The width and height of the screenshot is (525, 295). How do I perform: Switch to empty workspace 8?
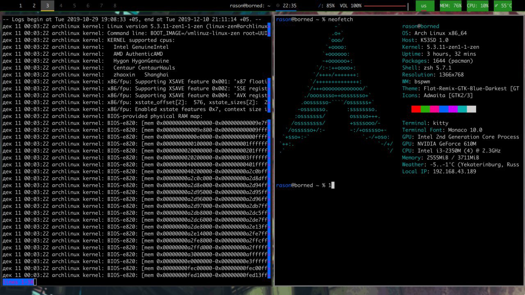pyautogui.click(x=115, y=6)
